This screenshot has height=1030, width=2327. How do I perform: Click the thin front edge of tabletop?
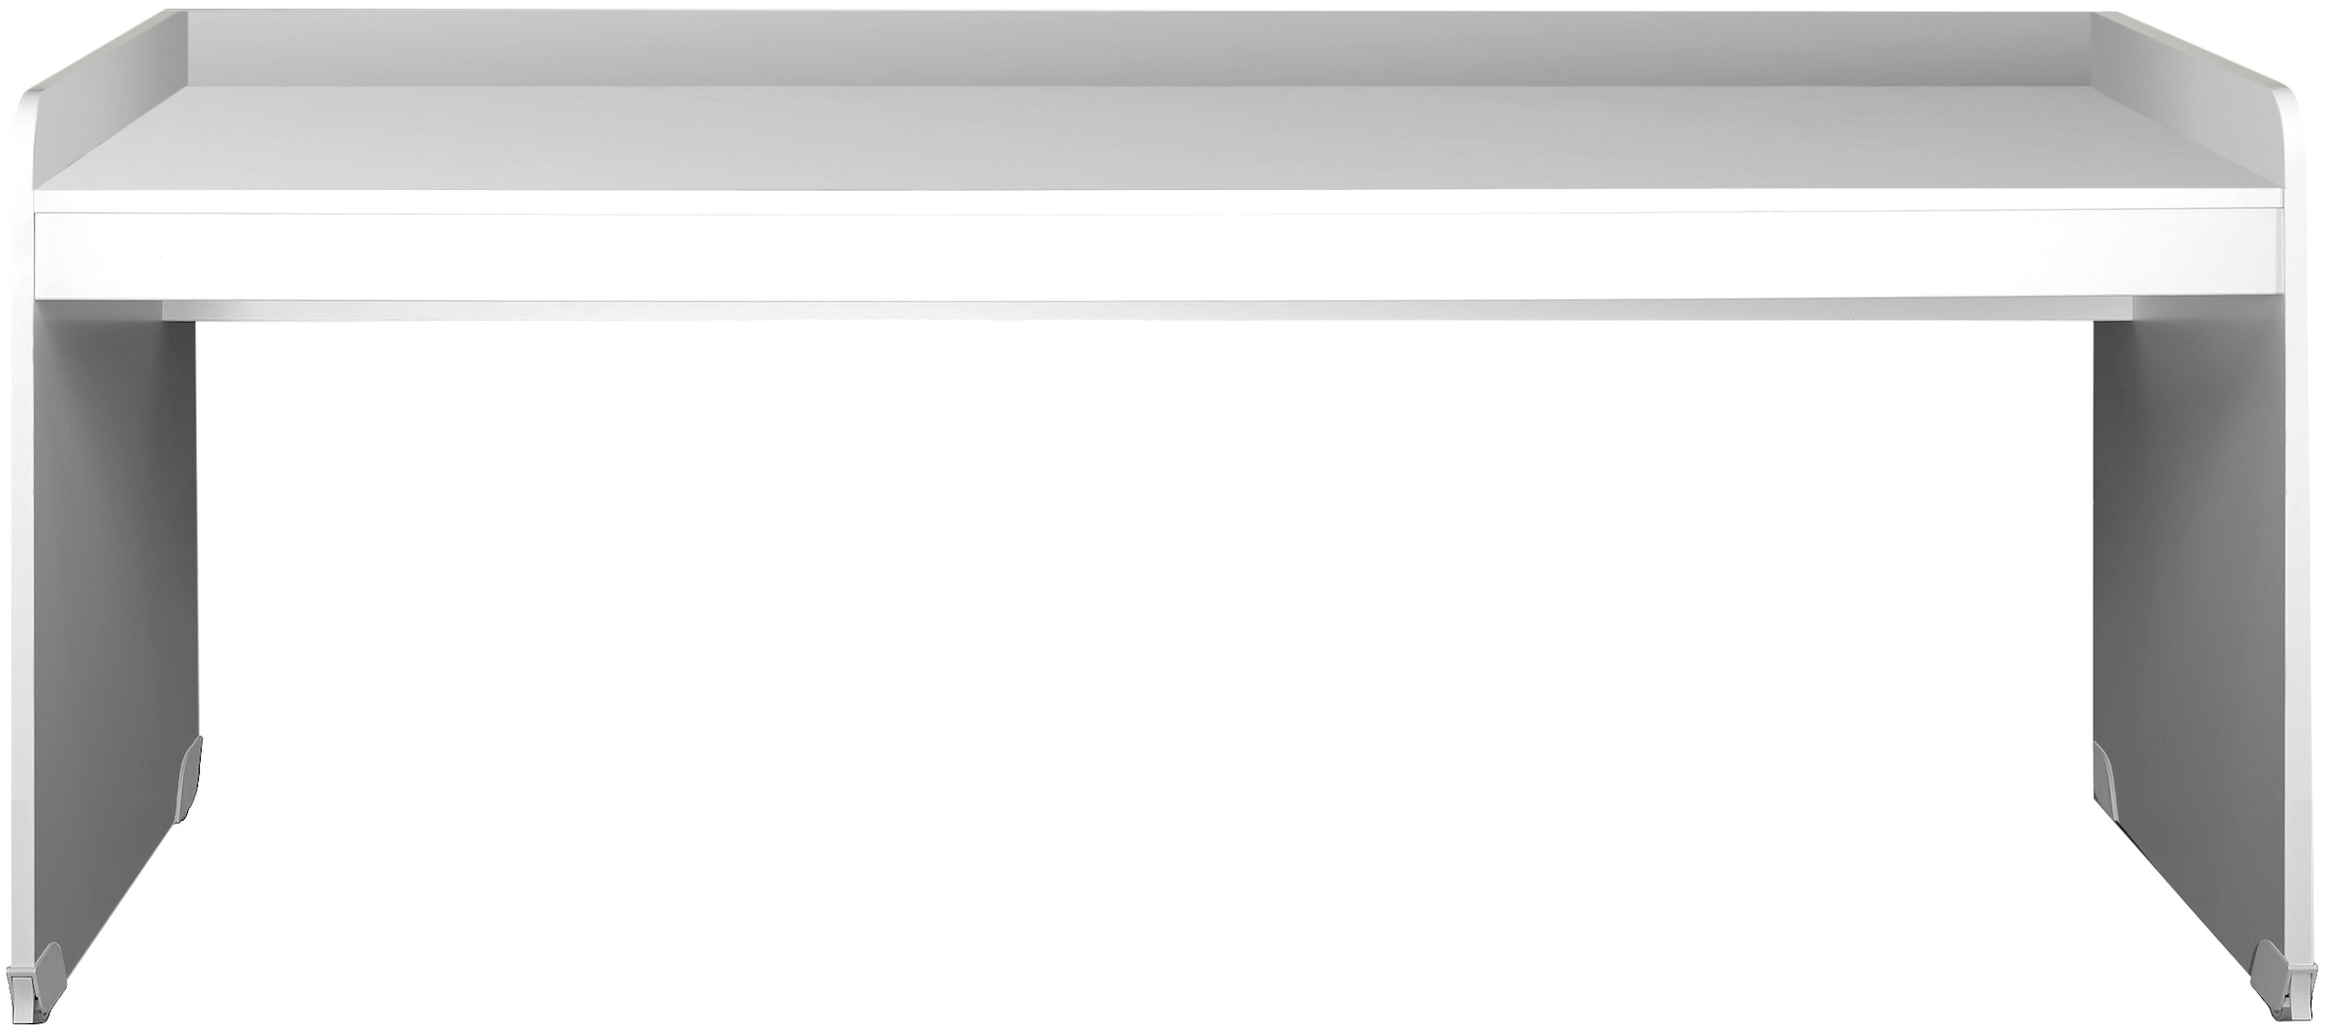1163,202
